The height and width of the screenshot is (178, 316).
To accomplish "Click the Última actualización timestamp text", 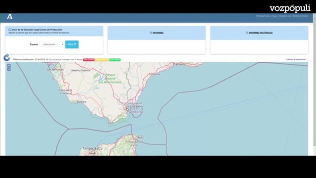I will [x=32, y=59].
